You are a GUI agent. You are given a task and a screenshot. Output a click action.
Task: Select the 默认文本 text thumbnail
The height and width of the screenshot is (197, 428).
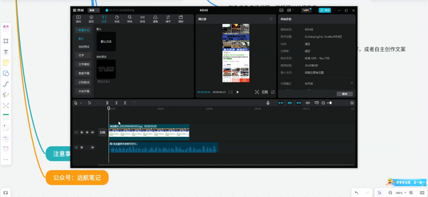[x=106, y=42]
